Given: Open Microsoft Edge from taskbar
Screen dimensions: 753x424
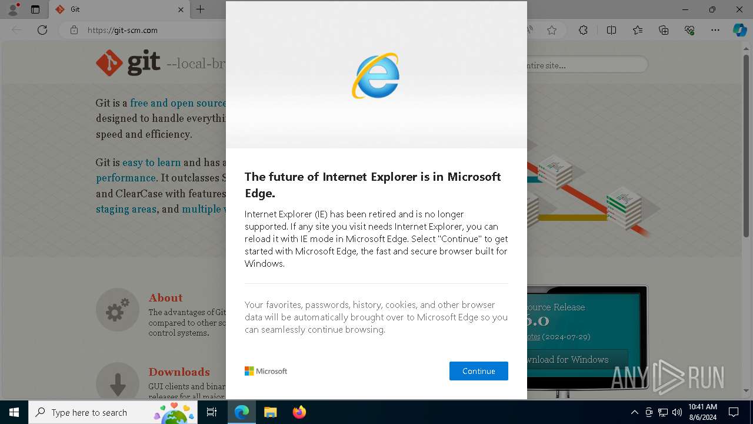Looking at the screenshot, I should pos(242,412).
